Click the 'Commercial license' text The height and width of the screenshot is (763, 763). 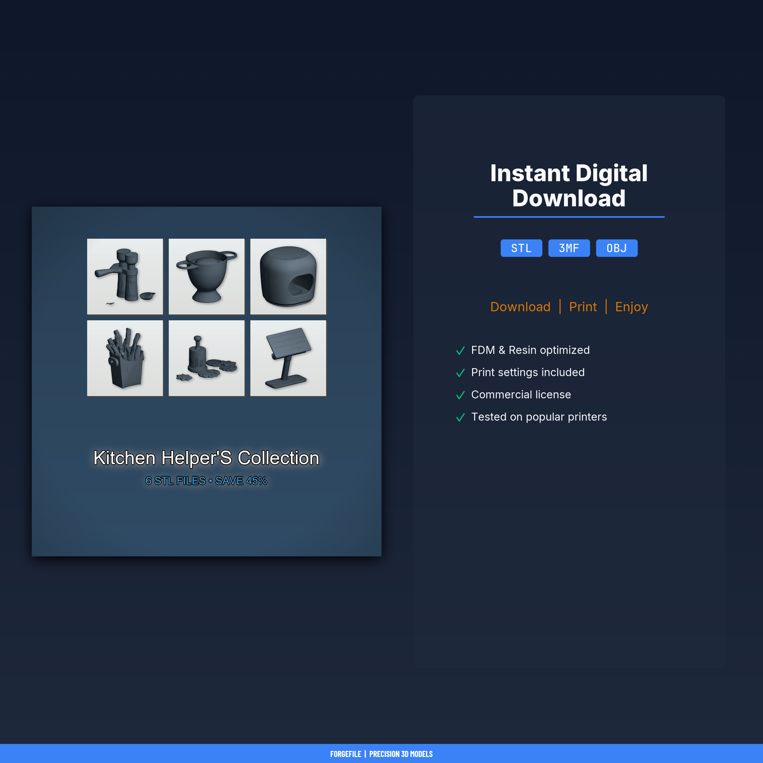coord(521,395)
